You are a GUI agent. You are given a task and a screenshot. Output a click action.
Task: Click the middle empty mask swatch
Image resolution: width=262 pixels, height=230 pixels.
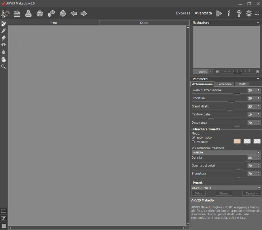click(x=247, y=141)
